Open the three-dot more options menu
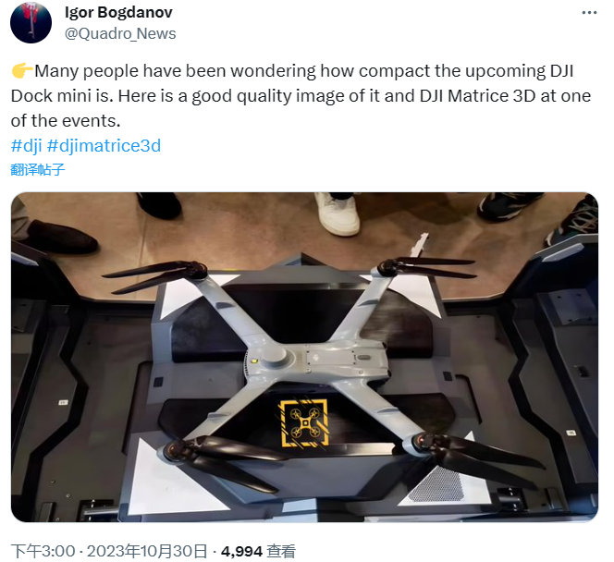This screenshot has width=614, height=562. point(589,13)
